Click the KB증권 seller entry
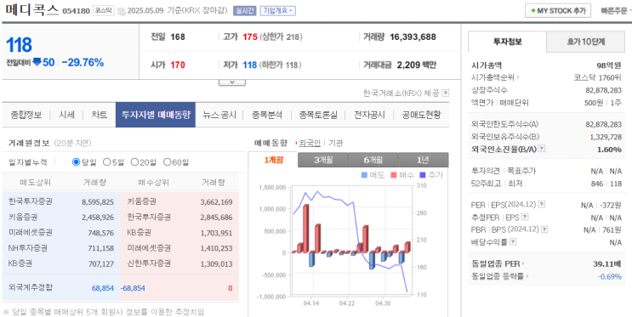The height and width of the screenshot is (317, 632). tap(20, 263)
